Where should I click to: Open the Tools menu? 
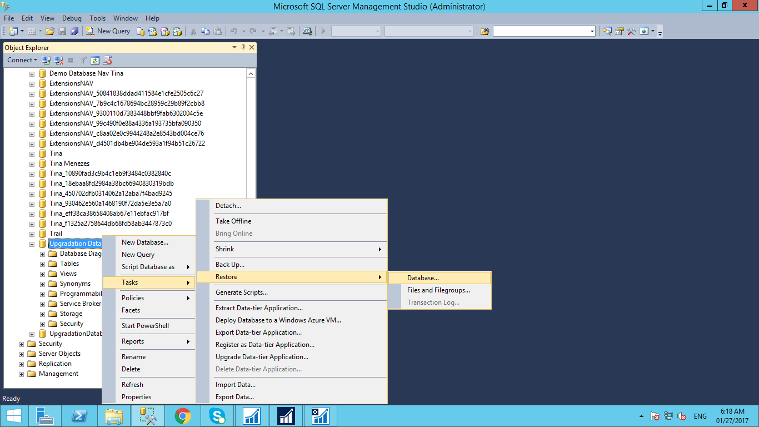98,18
